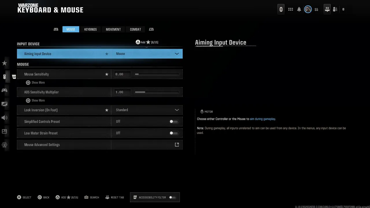Click the Select cross icon in footer
This screenshot has width=370, height=208.
pyautogui.click(x=19, y=197)
